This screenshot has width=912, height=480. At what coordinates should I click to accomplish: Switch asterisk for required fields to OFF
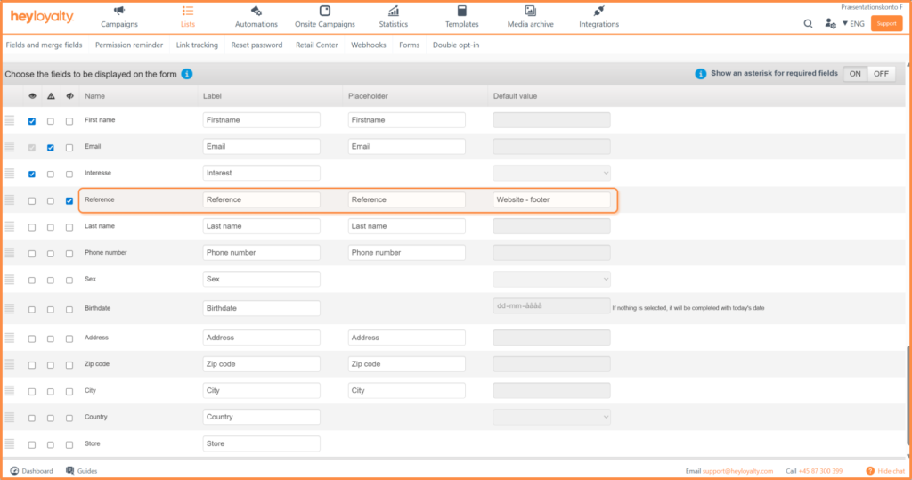coord(881,74)
